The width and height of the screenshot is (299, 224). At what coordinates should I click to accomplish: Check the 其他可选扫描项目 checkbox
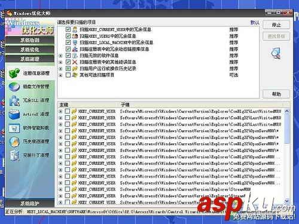click(x=68, y=75)
